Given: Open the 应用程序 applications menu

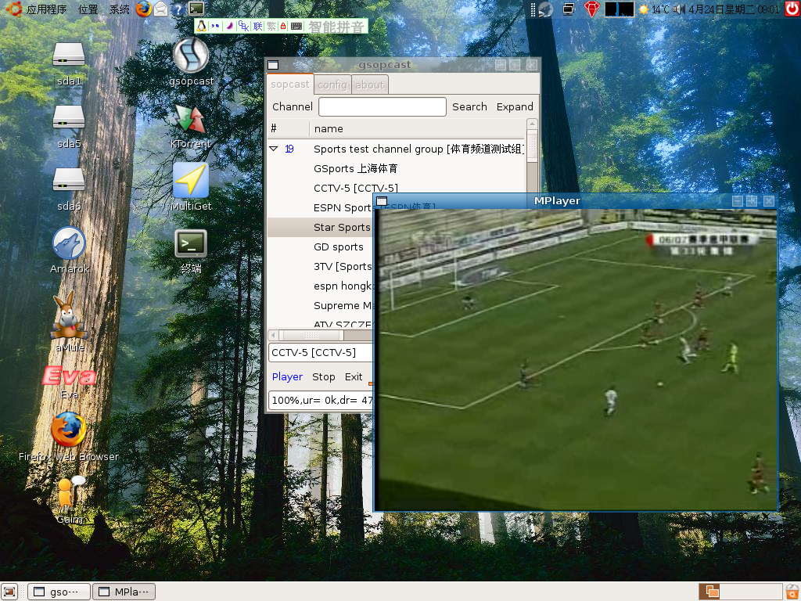Looking at the screenshot, I should (x=46, y=9).
